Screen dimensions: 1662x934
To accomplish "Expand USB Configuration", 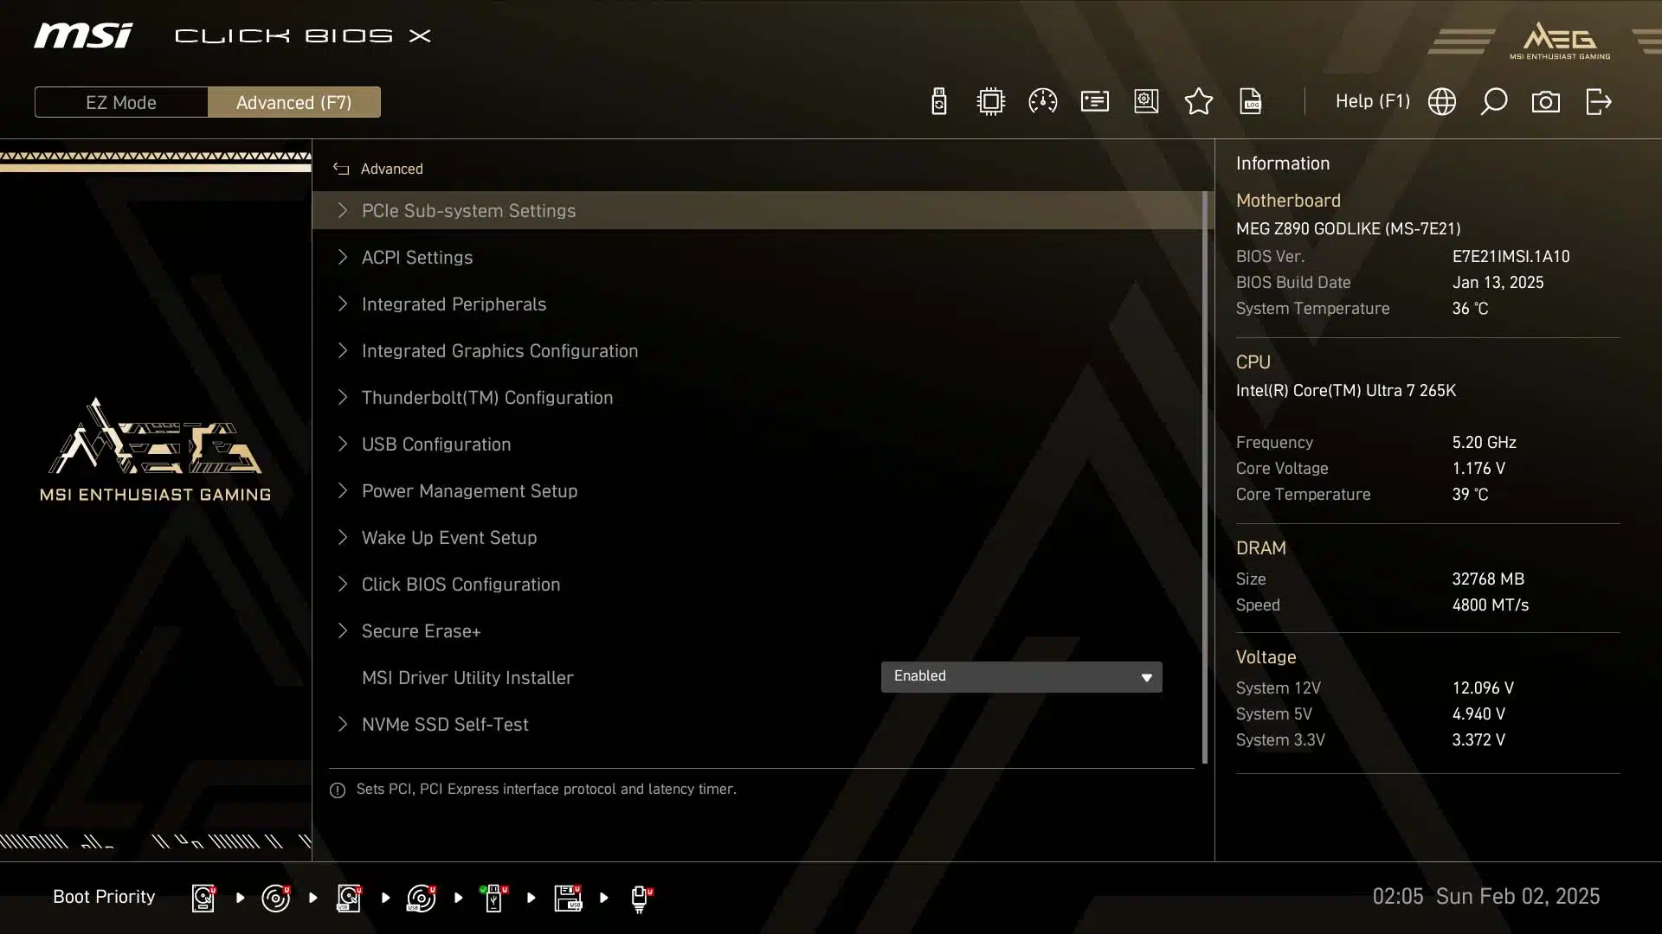I will tap(757, 444).
